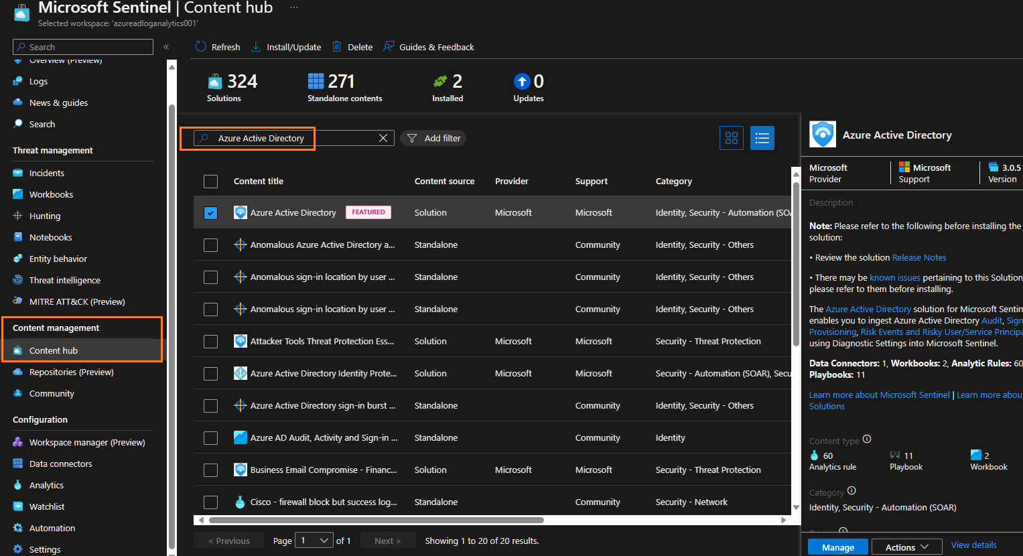The width and height of the screenshot is (1023, 556).
Task: Check the Cisco firewall block row
Action: [211, 502]
